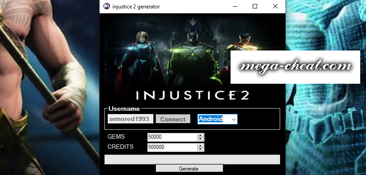Decrease CREDITS with down arrow
Image resolution: width=366 pixels, height=175 pixels.
point(200,149)
